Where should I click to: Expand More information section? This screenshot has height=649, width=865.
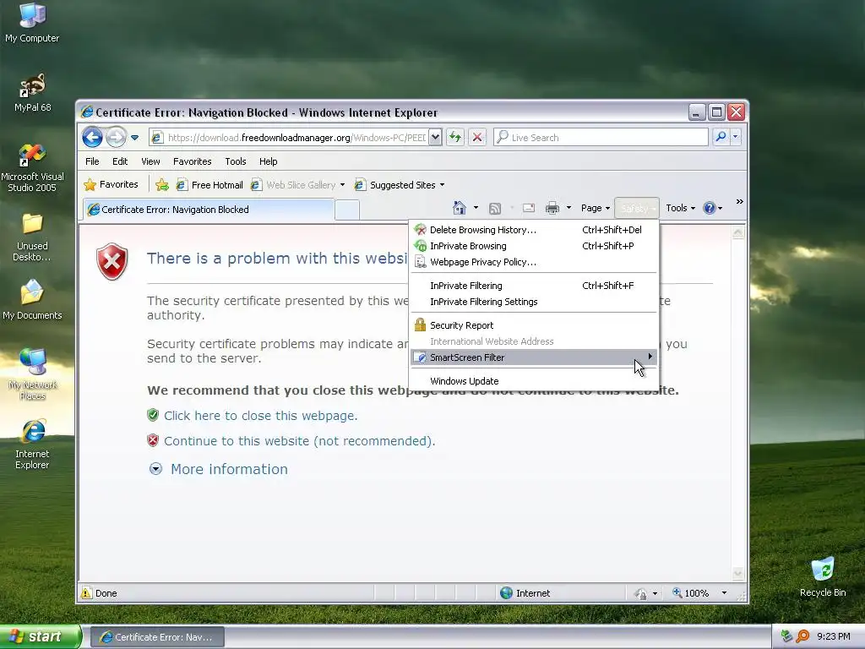(x=219, y=469)
